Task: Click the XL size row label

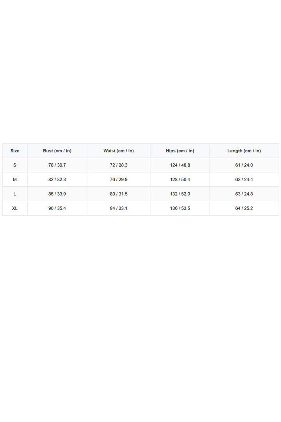Action: point(15,208)
